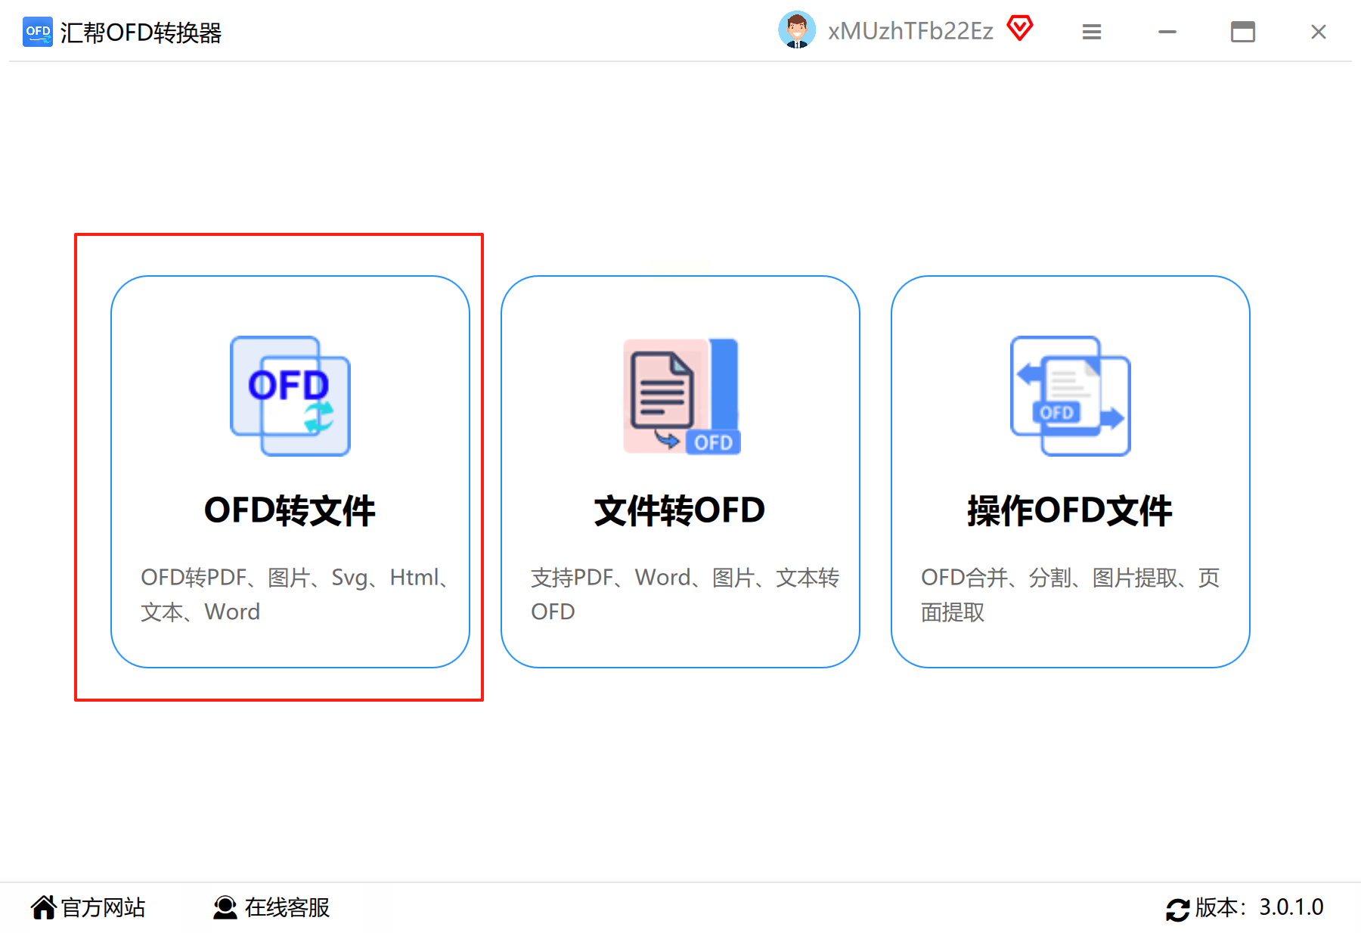Select the 文件转OFD title
The width and height of the screenshot is (1361, 933).
(x=680, y=510)
